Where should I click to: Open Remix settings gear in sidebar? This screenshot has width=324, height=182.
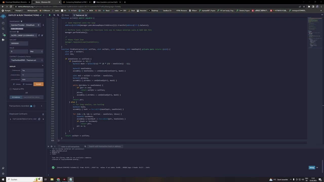click(x=3, y=174)
